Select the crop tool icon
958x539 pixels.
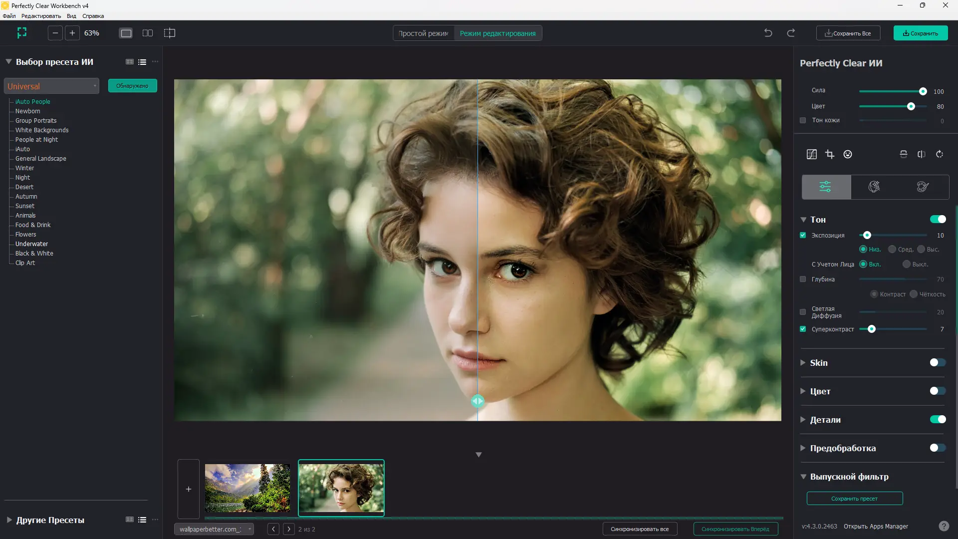830,154
